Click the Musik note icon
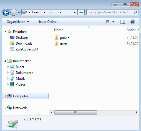This screenshot has width=141, height=131. click(12, 79)
